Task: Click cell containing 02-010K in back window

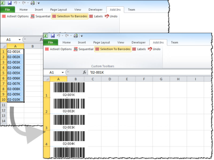Action: [15, 100]
